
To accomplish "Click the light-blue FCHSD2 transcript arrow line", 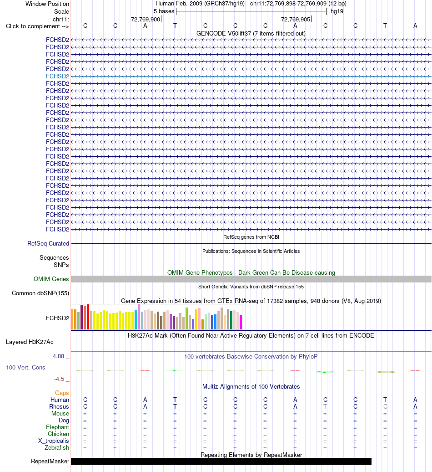I will coord(251,76).
